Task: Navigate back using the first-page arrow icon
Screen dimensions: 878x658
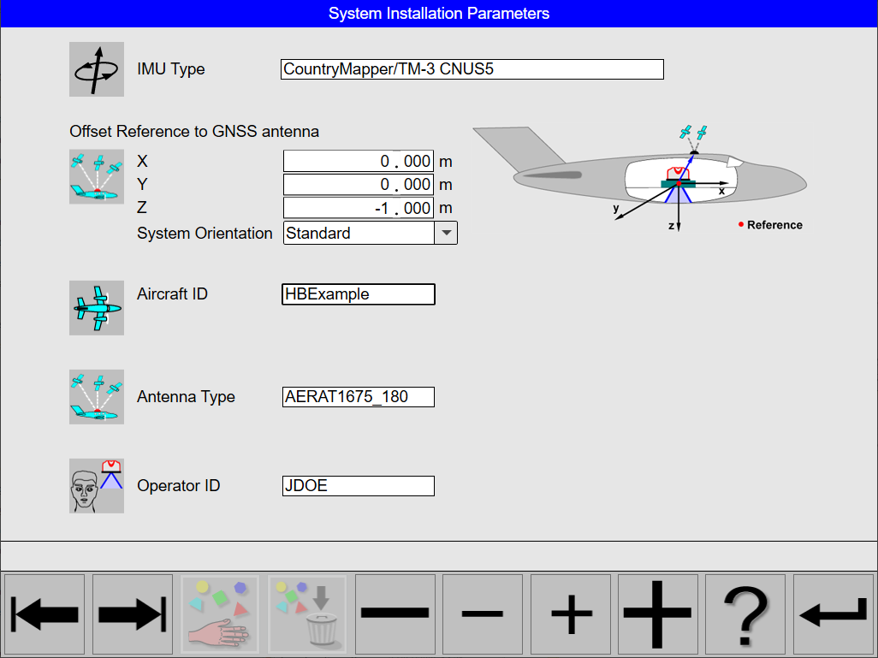Action: point(44,614)
